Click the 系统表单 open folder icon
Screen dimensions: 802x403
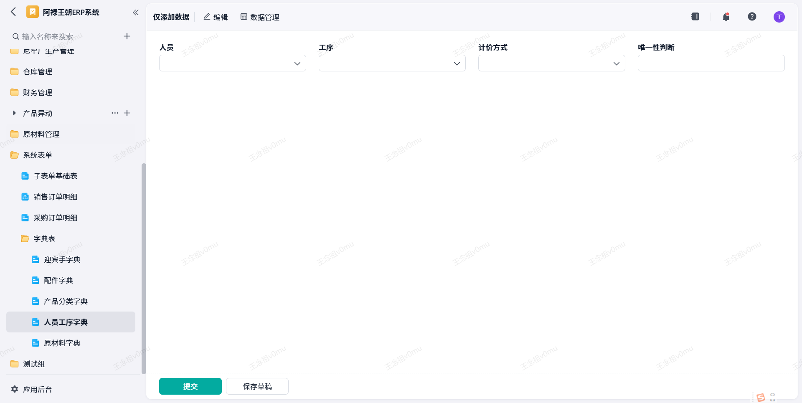point(15,155)
